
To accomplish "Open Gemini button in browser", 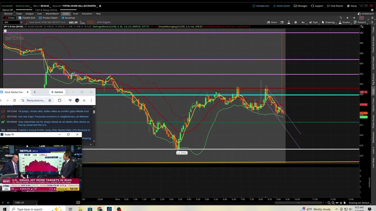I will click(57, 92).
